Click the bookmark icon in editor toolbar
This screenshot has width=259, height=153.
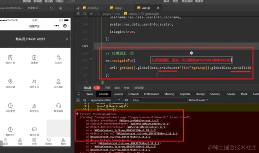point(85,14)
